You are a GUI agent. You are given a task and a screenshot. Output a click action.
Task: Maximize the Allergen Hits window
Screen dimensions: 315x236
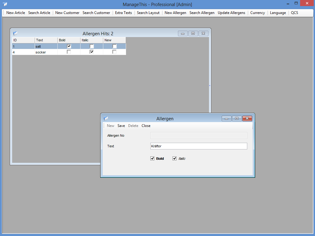(x=193, y=33)
